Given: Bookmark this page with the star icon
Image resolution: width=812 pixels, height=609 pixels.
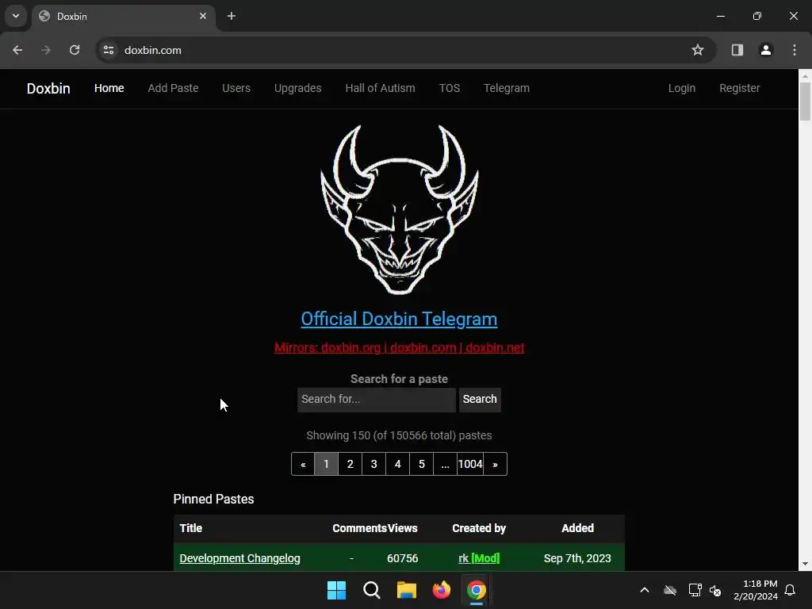Looking at the screenshot, I should point(698,50).
